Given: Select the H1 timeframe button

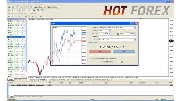Looking at the screenshot, I should click(22, 13).
